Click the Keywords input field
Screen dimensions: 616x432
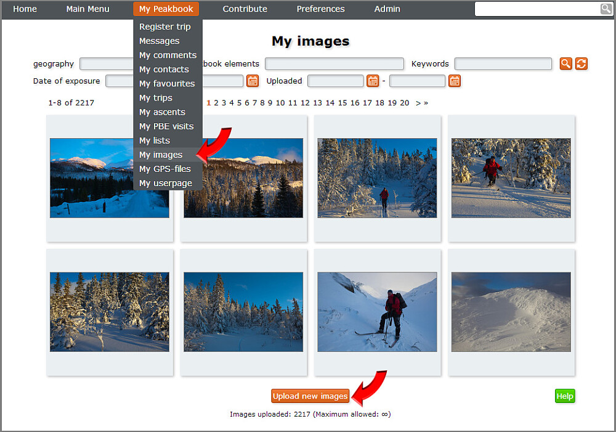point(503,64)
